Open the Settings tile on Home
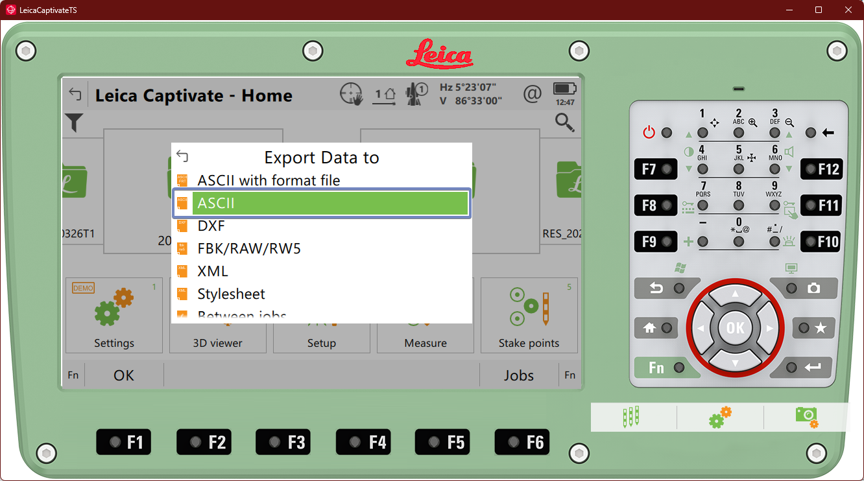The width and height of the screenshot is (864, 481). pos(114,316)
